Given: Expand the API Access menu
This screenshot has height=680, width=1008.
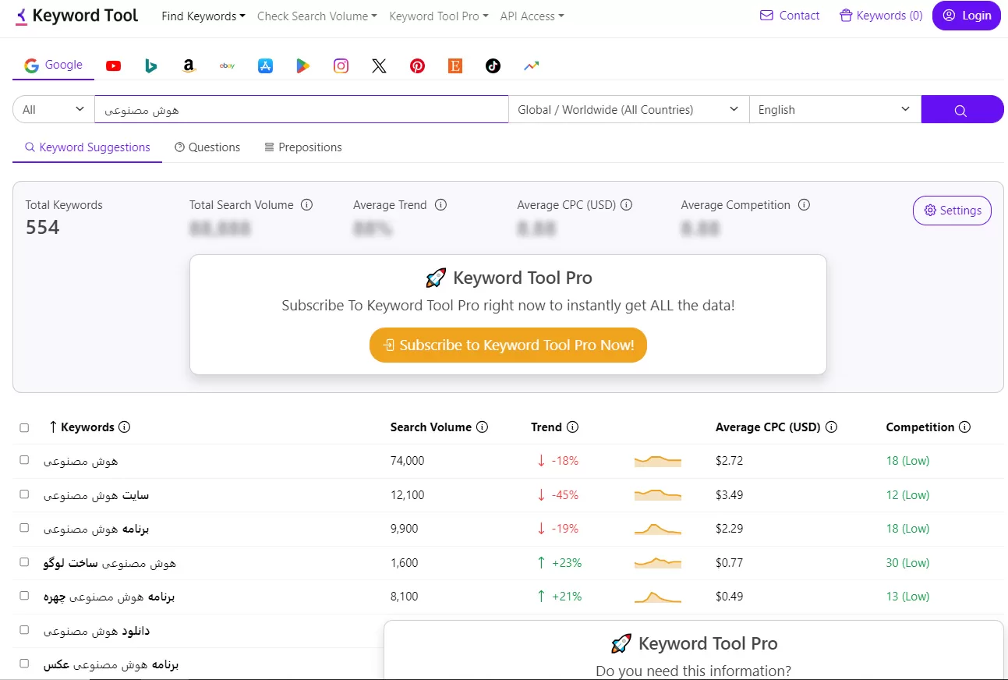Looking at the screenshot, I should click(x=532, y=16).
